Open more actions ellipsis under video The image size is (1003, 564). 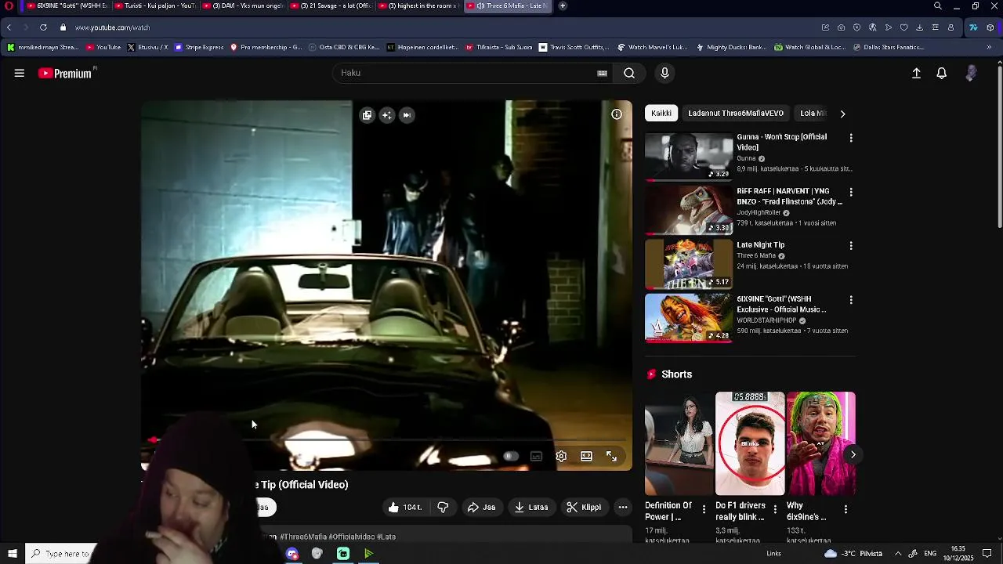(x=623, y=507)
